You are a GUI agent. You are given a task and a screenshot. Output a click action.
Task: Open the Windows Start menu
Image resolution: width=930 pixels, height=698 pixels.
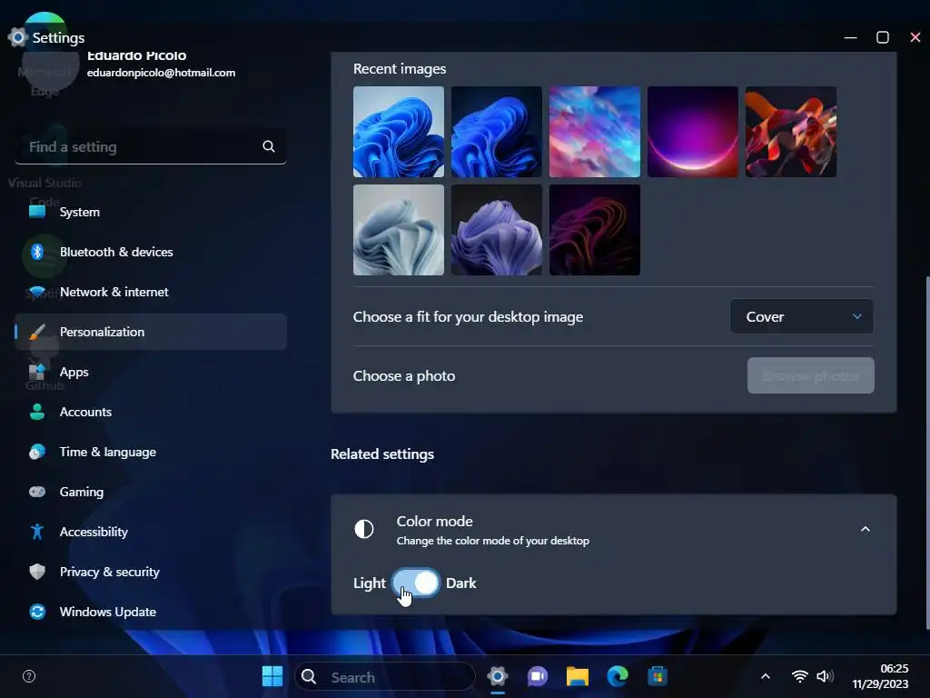pos(272,676)
